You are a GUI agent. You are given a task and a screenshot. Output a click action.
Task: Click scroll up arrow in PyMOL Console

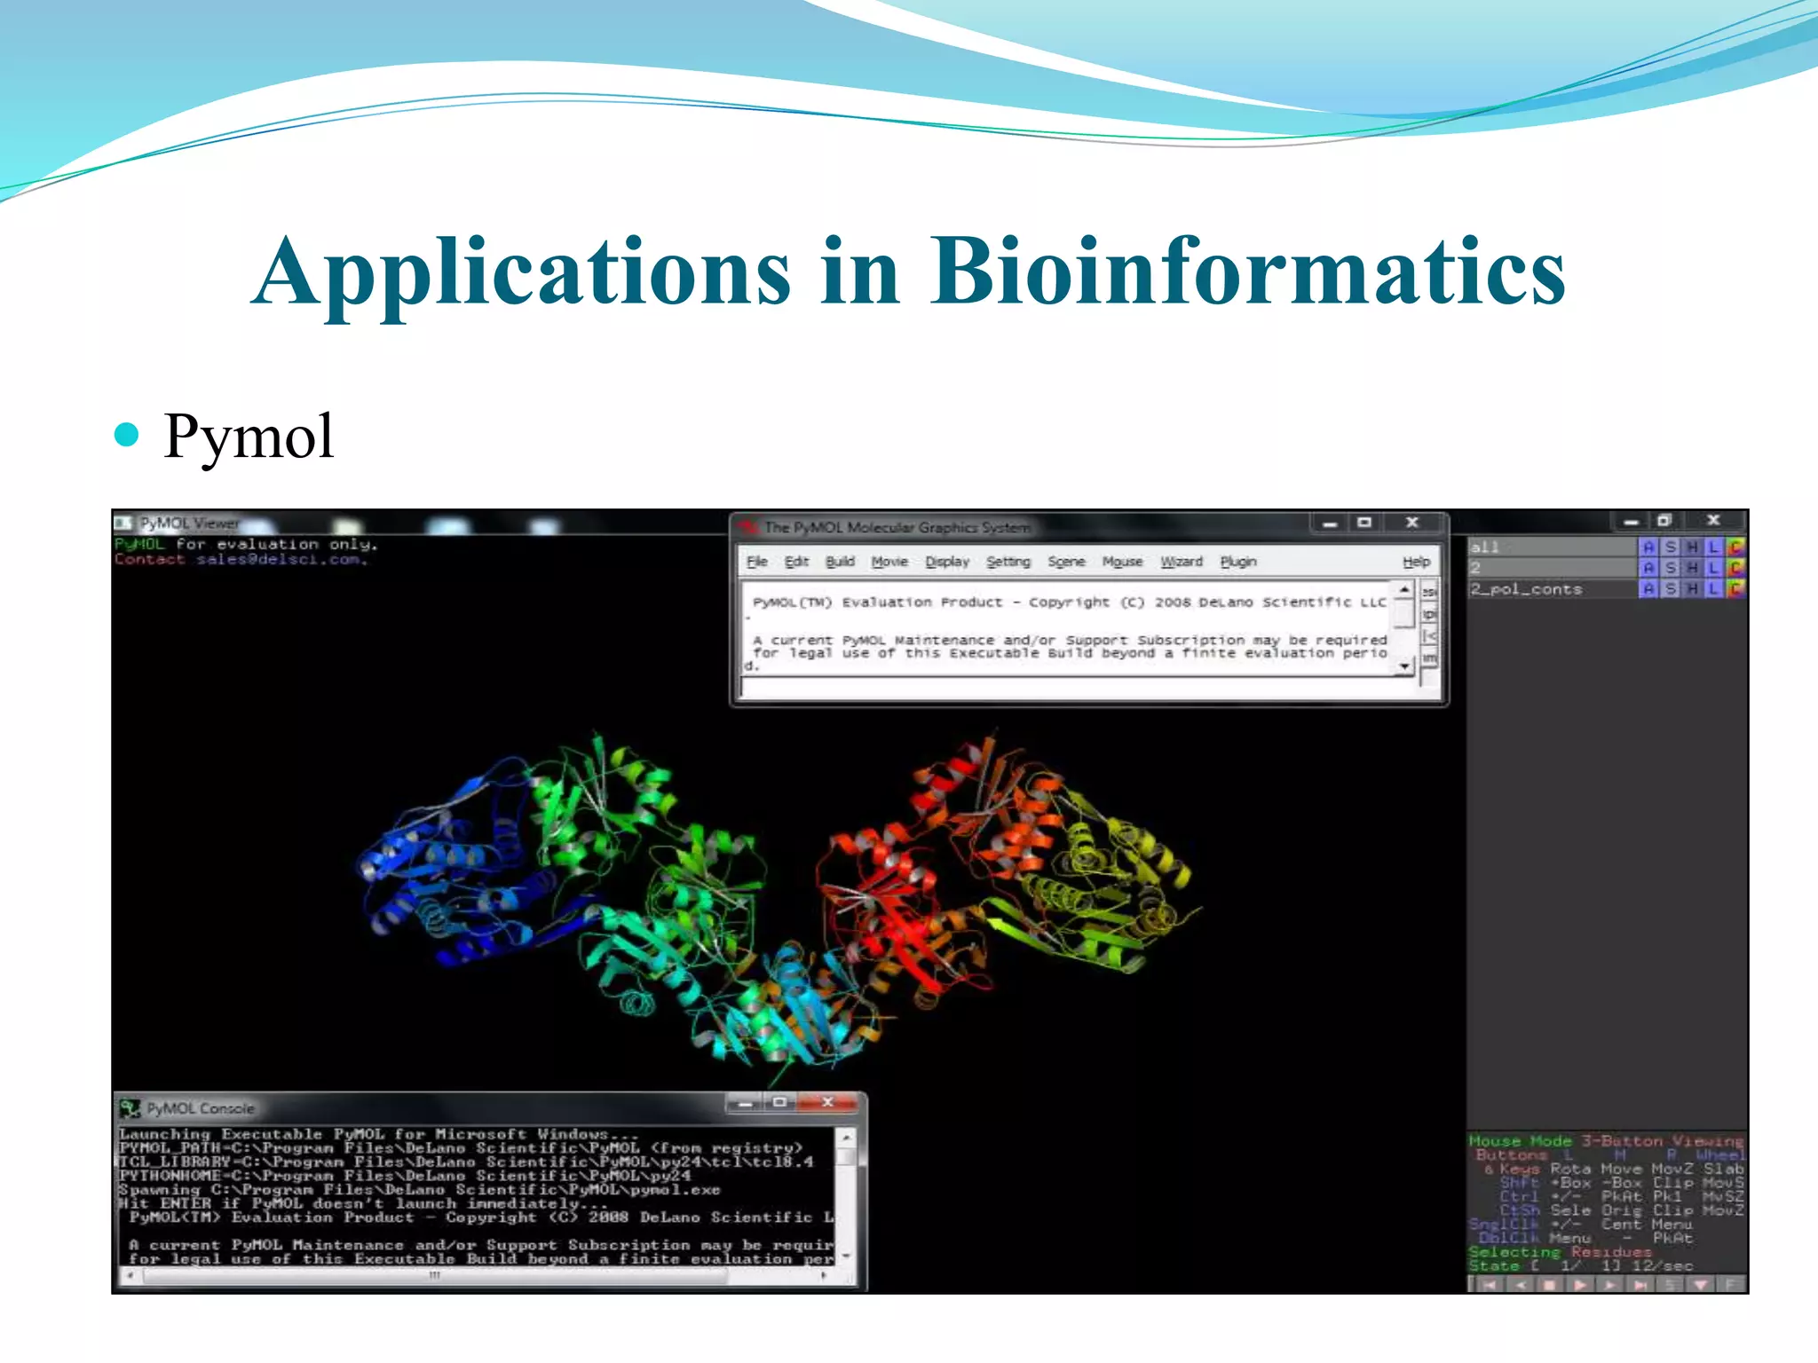847,1137
